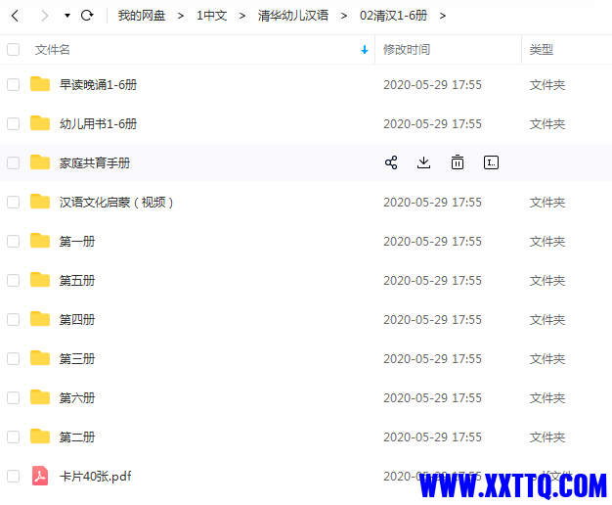Open folder name 汉语文化启蒙（视频）
Viewport: 612px width, 505px height.
(x=116, y=202)
